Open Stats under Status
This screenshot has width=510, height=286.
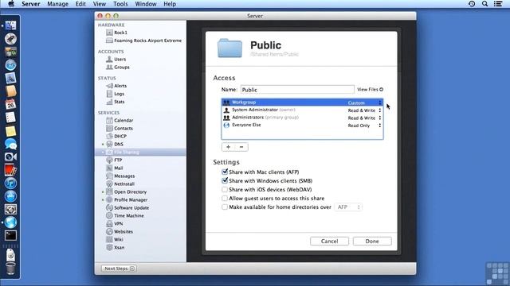pos(116,102)
